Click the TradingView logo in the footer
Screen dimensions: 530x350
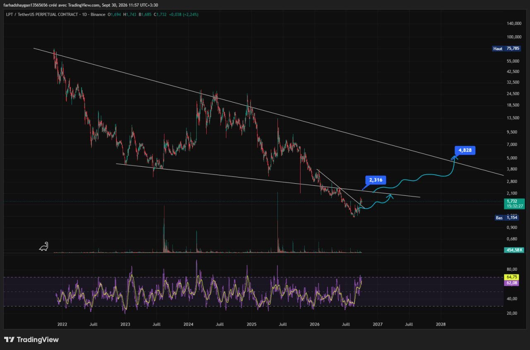pos(31,340)
